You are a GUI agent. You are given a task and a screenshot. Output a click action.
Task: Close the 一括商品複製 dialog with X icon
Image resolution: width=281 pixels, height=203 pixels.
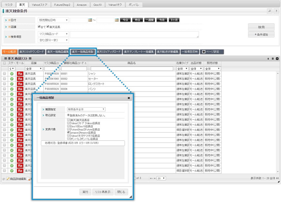coord(129,98)
